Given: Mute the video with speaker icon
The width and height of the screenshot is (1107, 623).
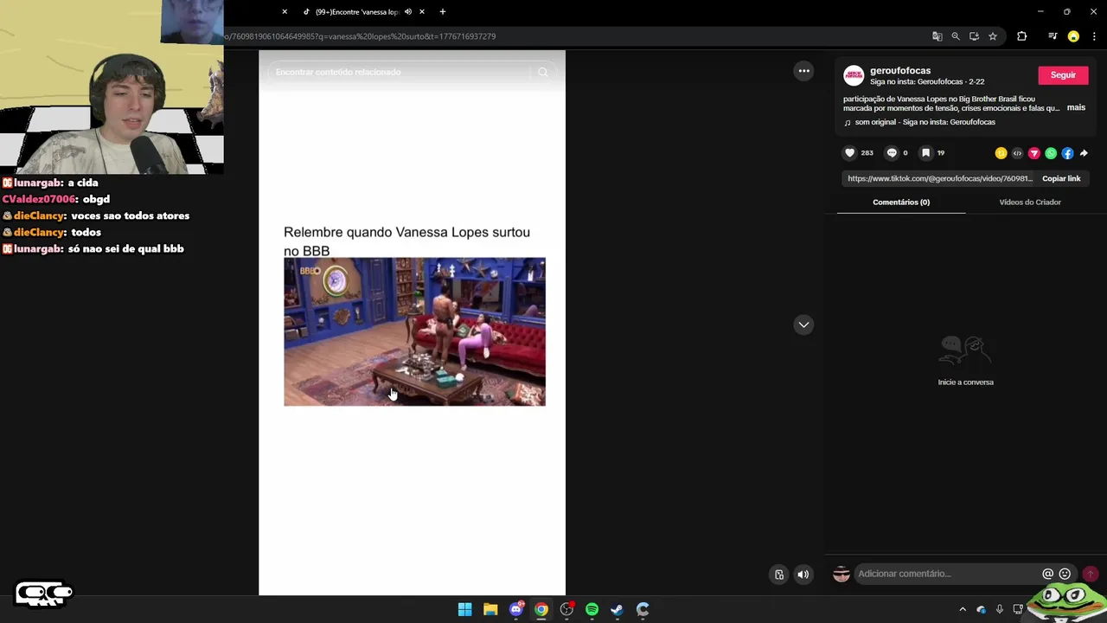Looking at the screenshot, I should [x=803, y=575].
